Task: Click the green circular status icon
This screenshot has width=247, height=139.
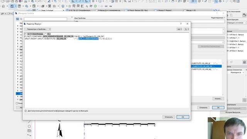Action: 95,6
